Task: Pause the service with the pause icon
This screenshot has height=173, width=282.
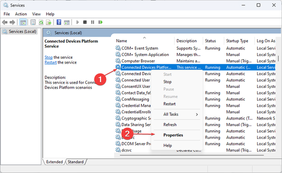Action: pyautogui.click(x=93, y=22)
